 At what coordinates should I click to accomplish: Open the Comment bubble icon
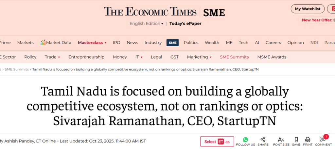[x=323, y=139]
